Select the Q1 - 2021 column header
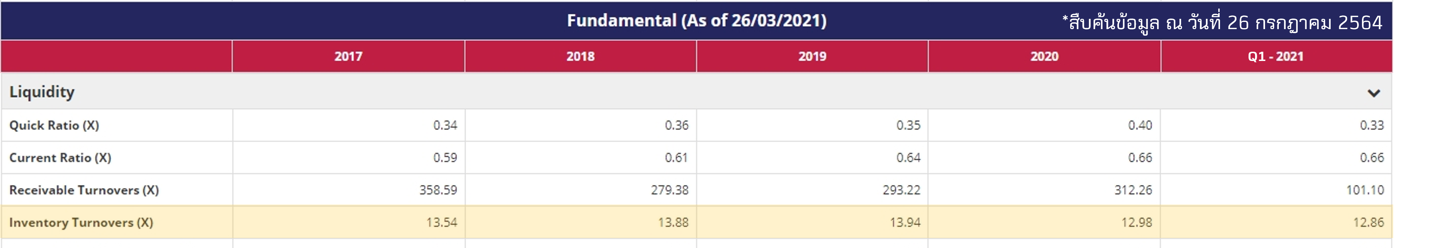The width and height of the screenshot is (1430, 248). 1276,57
